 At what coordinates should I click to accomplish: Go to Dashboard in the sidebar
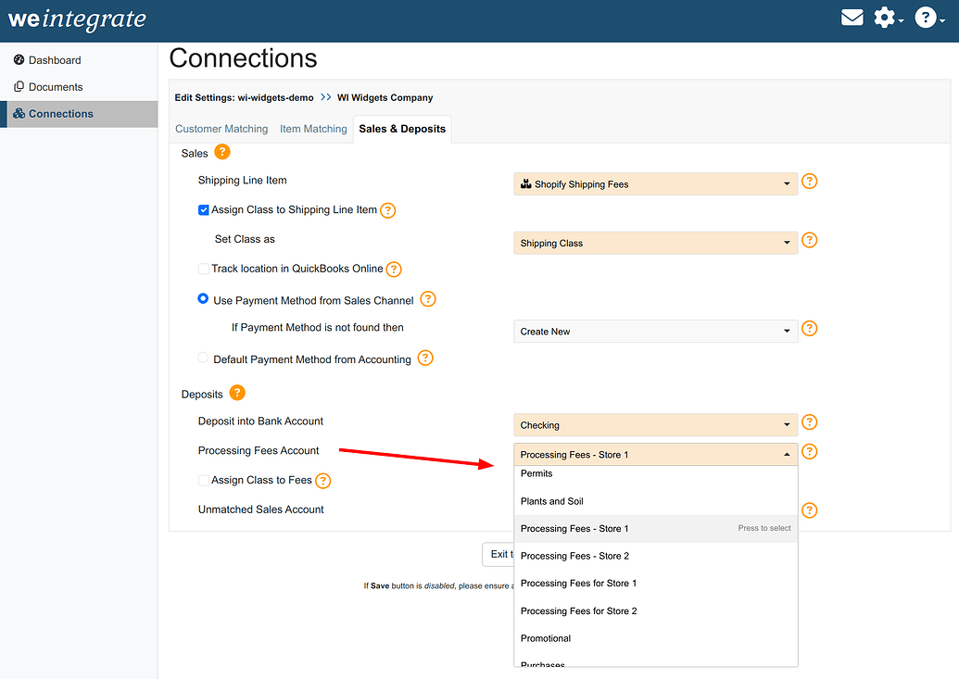tap(55, 60)
